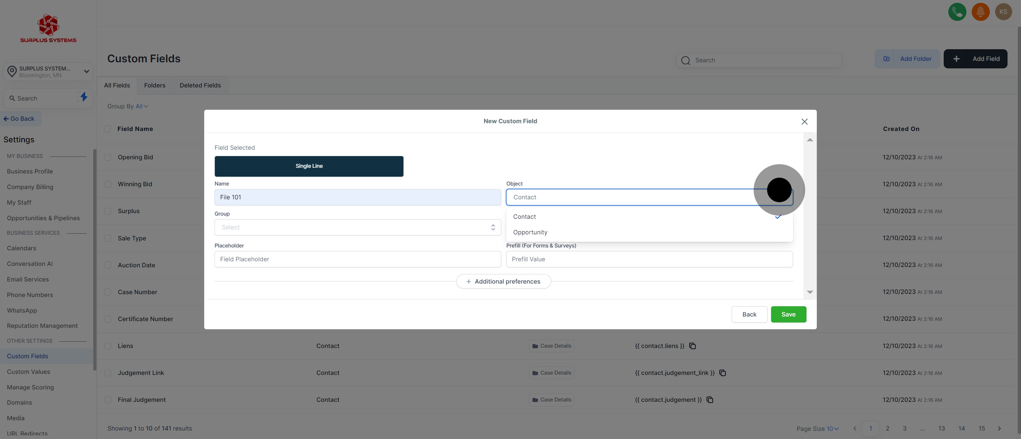Click the lightning quick actions icon
This screenshot has height=439, width=1021.
pyautogui.click(x=84, y=97)
